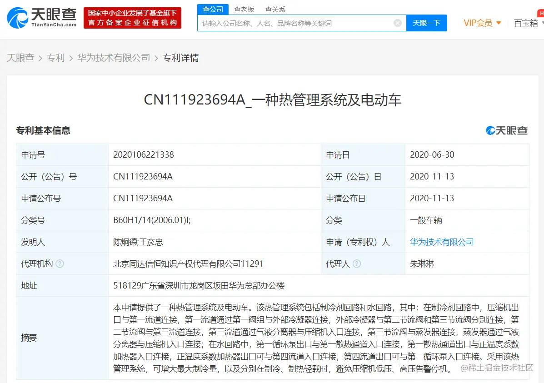
Task: Click the 专利基本信息 section heading
Action: [43, 130]
